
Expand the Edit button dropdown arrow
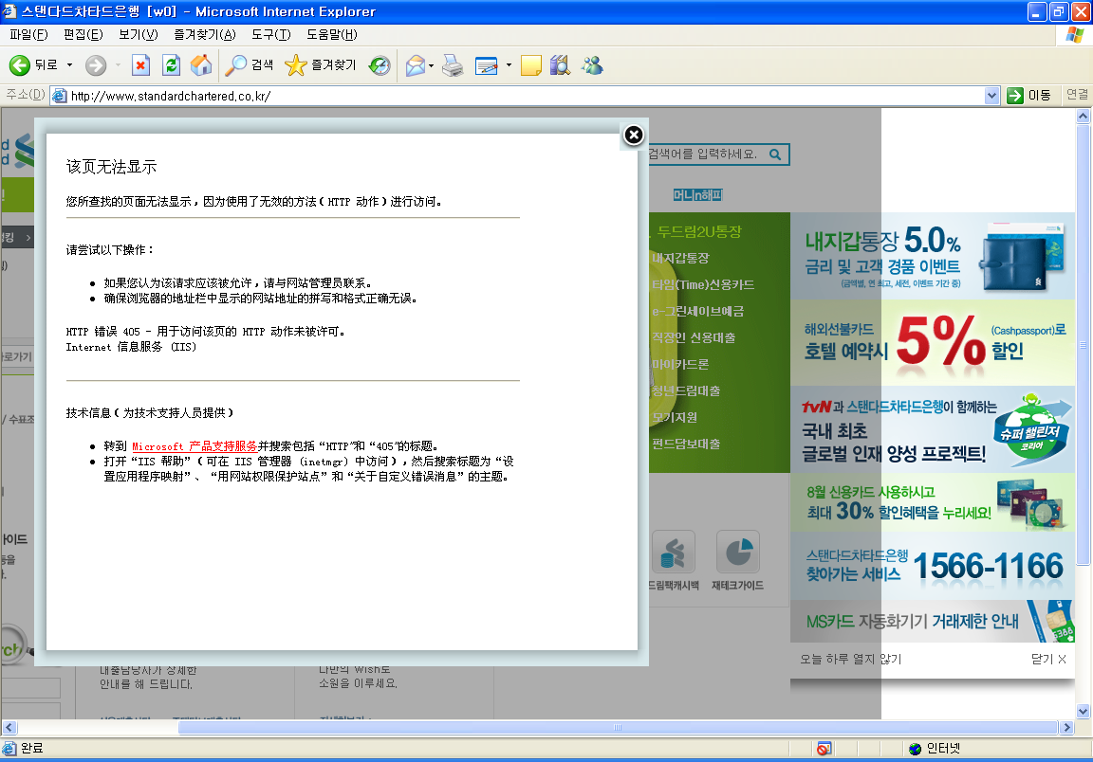coord(509,65)
